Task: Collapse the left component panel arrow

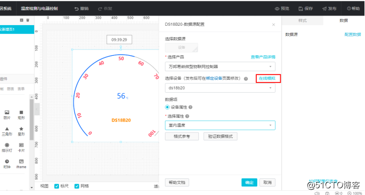Action: [37, 109]
